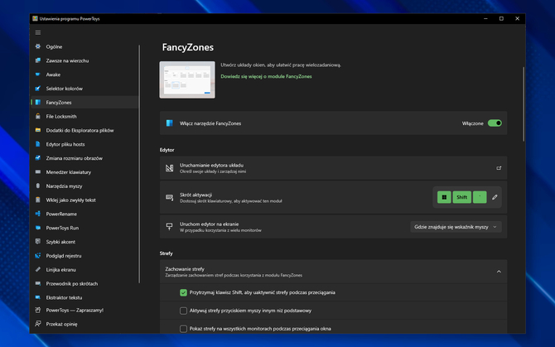Click the Edytor pliku hosts icon

pos(38,144)
